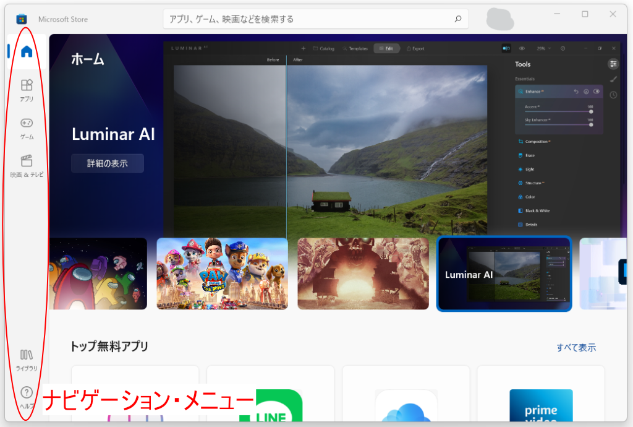Open the iCloud app card
The image size is (633, 427).
coord(406,394)
